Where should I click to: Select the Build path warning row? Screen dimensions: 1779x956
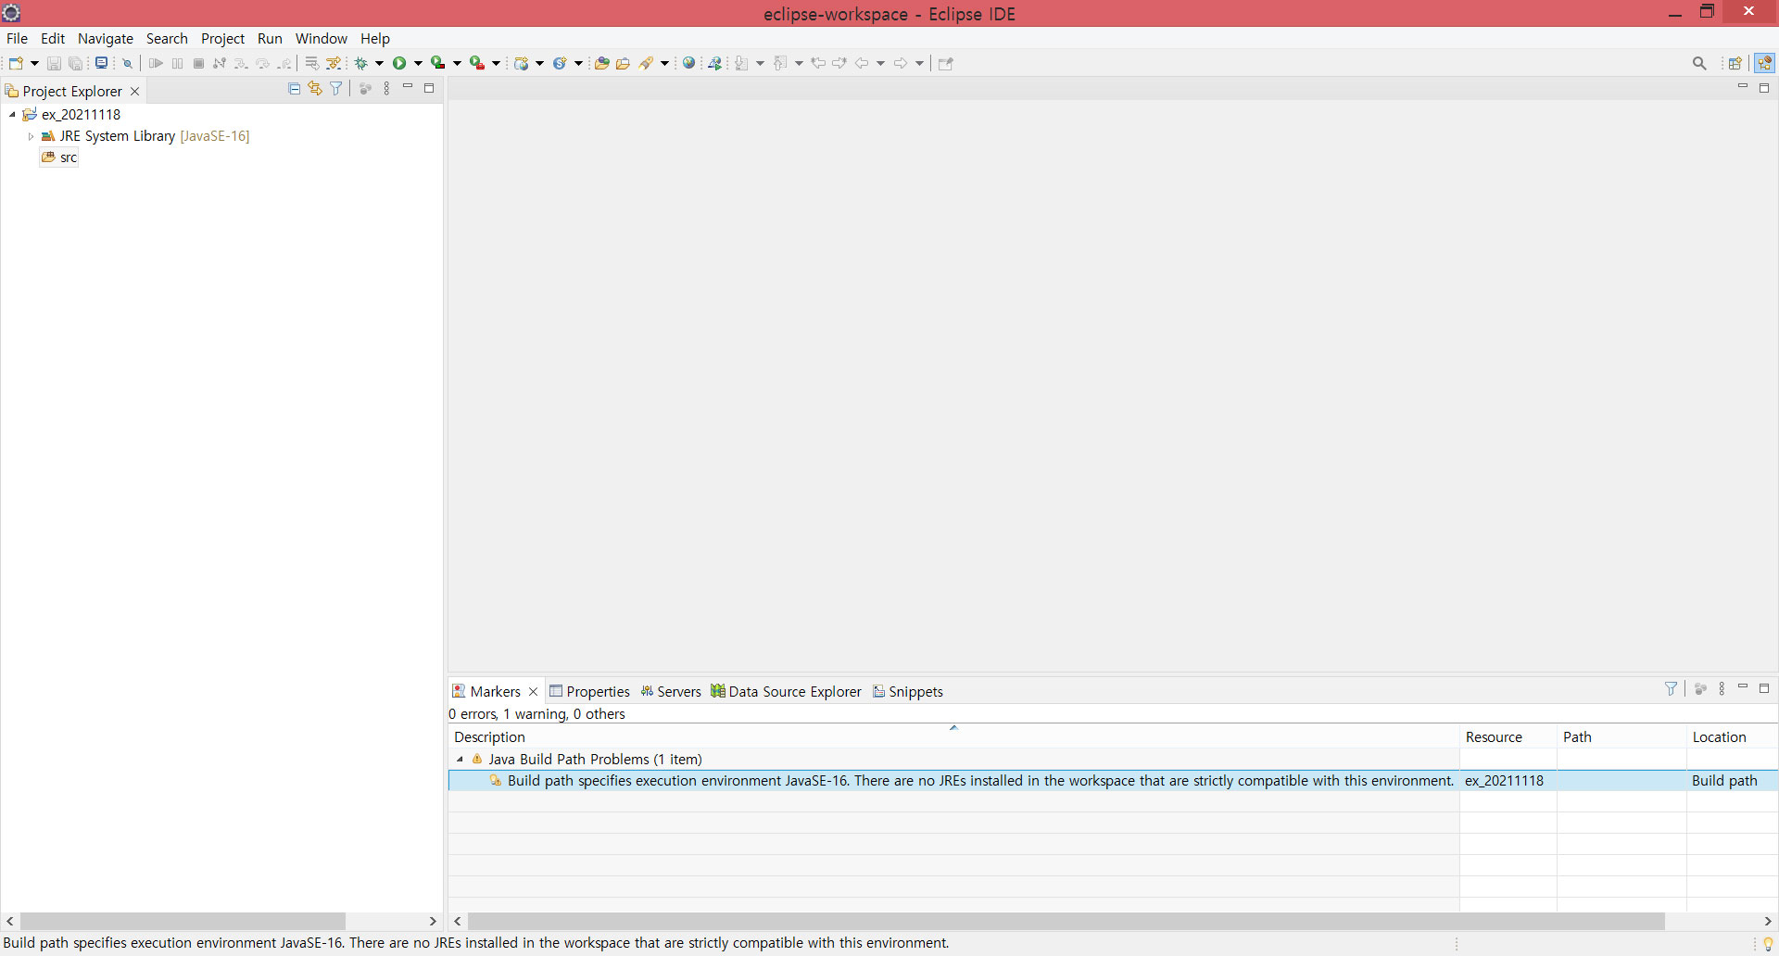1113,780
